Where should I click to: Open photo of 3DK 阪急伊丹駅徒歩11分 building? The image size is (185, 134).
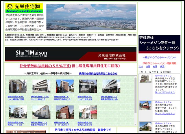point(111,86)
